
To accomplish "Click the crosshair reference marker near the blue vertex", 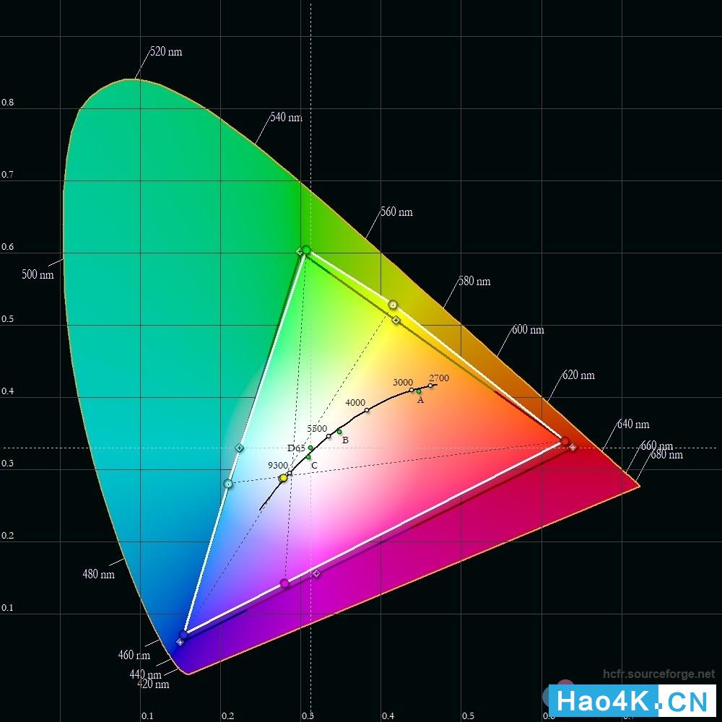I will click(180, 642).
